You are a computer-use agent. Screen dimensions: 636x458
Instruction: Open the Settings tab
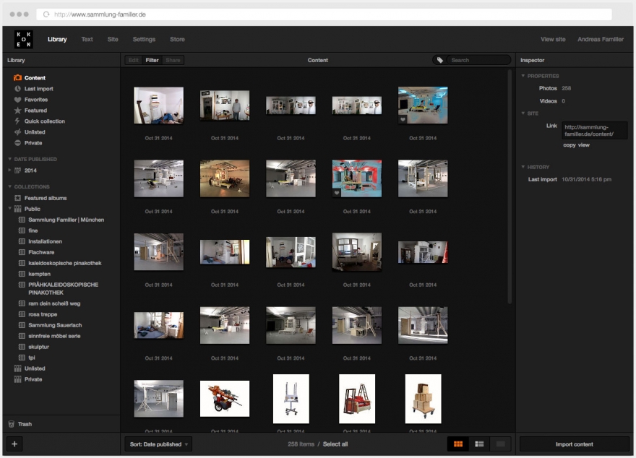tap(144, 39)
